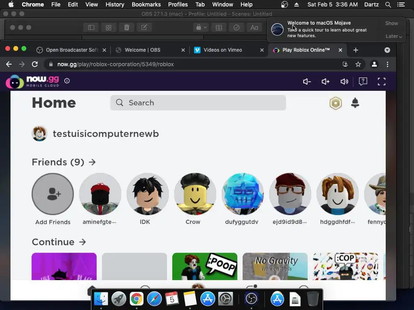Click the now.gg info circle icon
The height and width of the screenshot is (310, 414).
point(67,81)
